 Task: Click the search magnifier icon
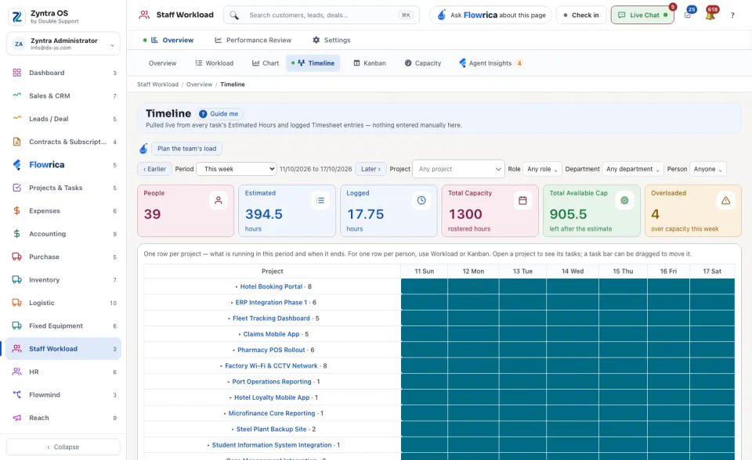point(234,16)
